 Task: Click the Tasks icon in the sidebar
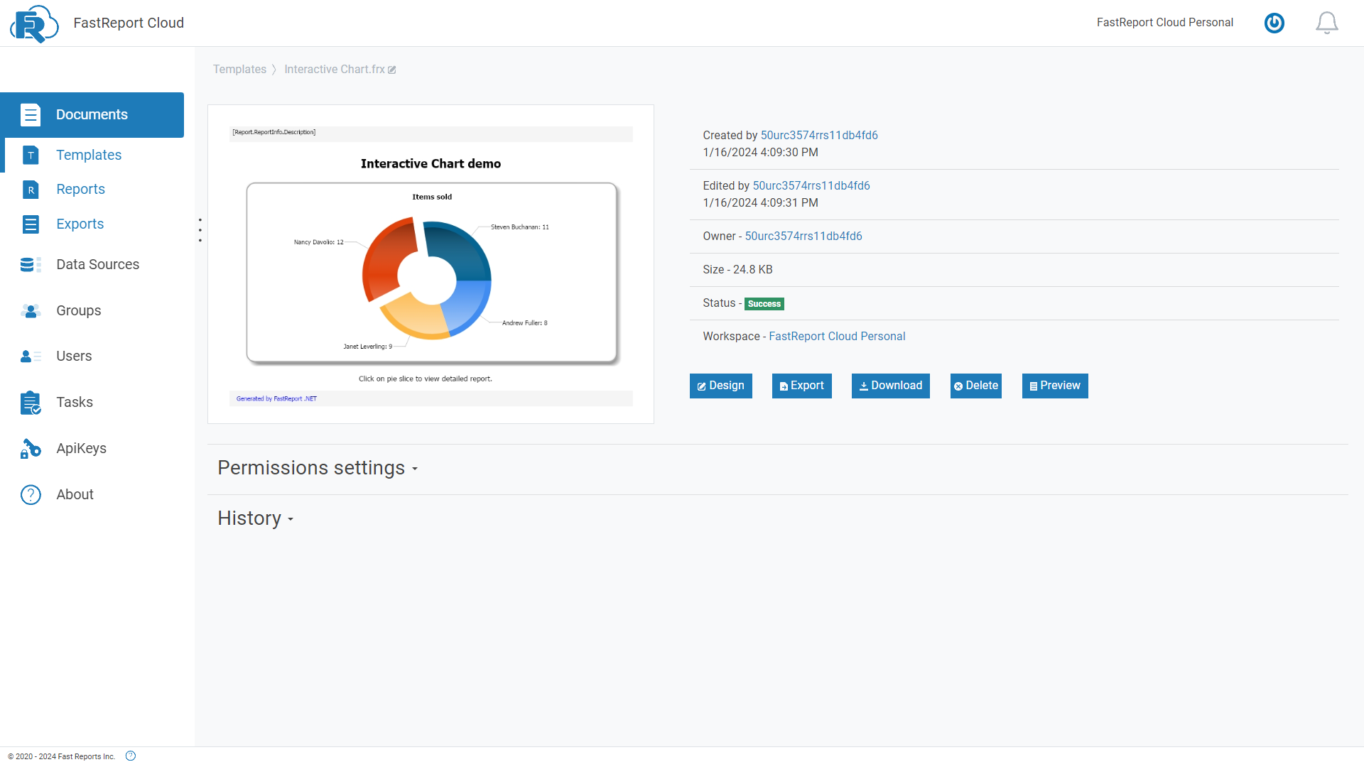(x=31, y=402)
